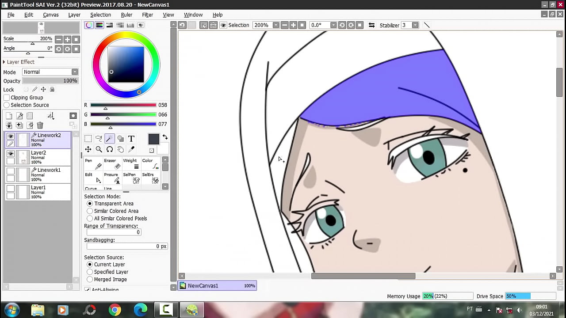
Task: Switch to the NewCanvas1 document tab
Action: [217, 286]
